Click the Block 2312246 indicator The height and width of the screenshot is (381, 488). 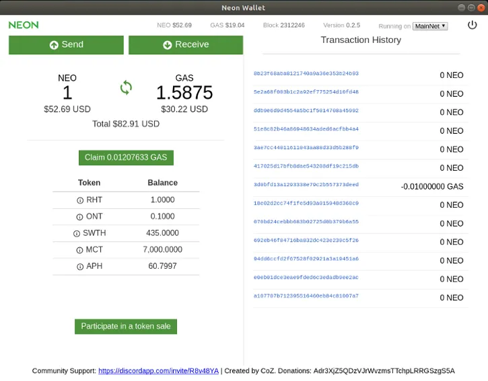284,25
